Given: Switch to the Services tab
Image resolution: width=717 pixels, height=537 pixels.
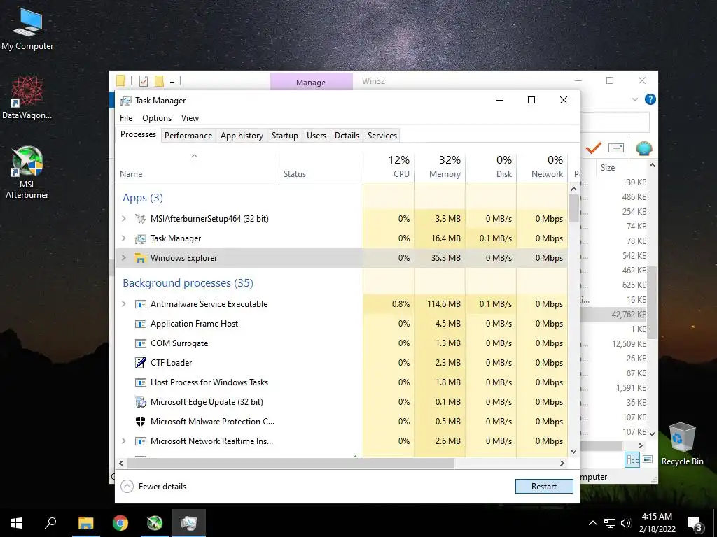Looking at the screenshot, I should pos(382,136).
